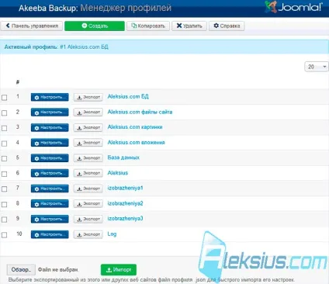329x284 pixels.
Task: Tick checkbox for profile 3 картинки
Action: pyautogui.click(x=5, y=128)
